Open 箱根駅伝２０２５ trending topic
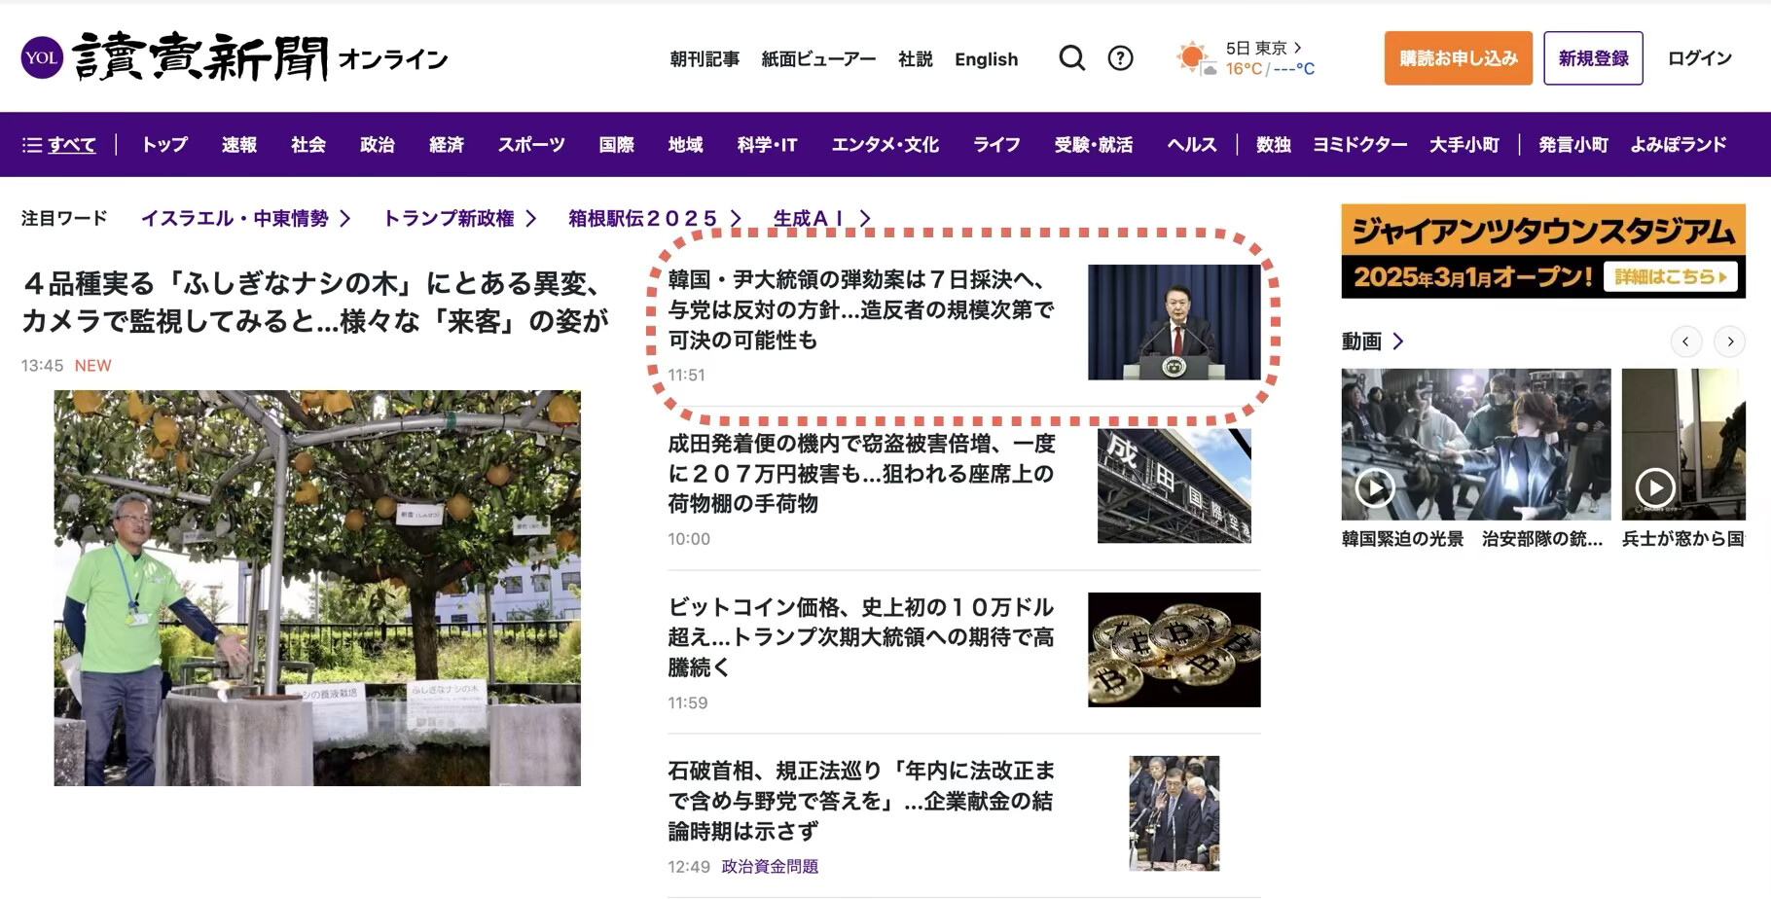This screenshot has width=1771, height=899. (x=655, y=219)
